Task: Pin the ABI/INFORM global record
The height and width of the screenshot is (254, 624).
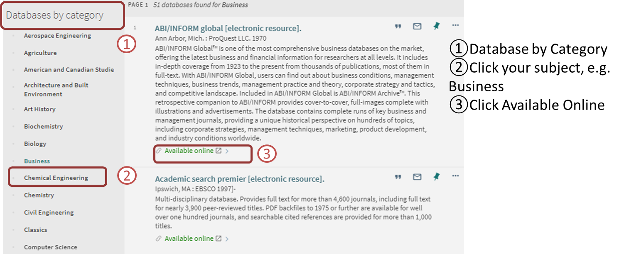Action: click(436, 26)
